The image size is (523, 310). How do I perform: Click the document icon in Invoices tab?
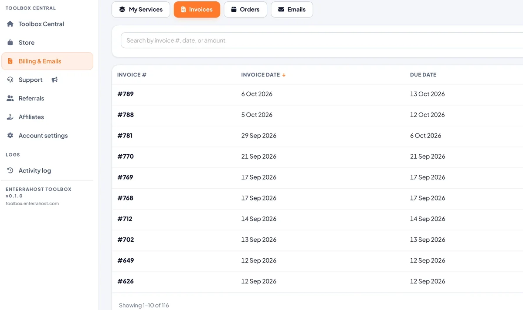[x=183, y=10]
